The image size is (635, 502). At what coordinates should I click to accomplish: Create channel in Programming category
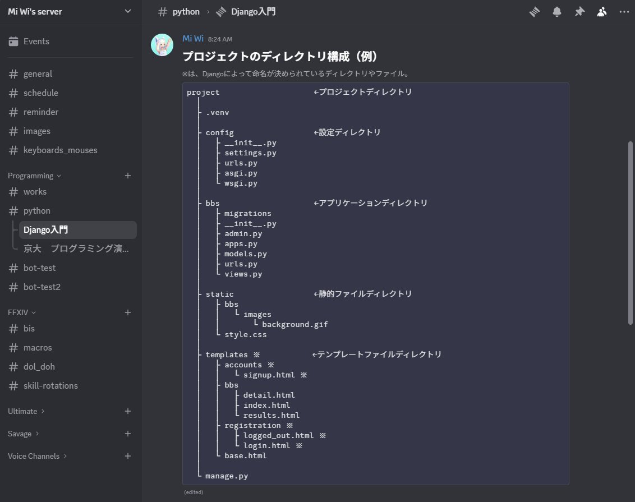127,176
